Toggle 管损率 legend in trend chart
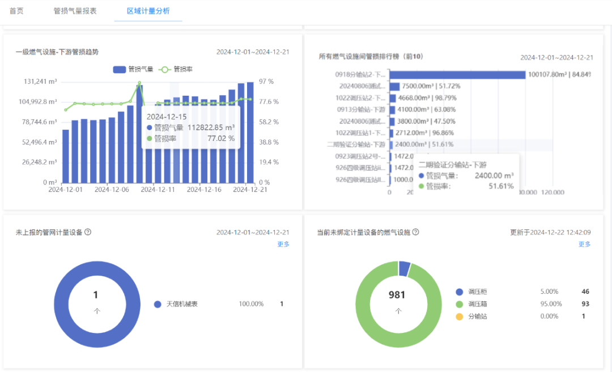Image resolution: width=612 pixels, height=372 pixels. point(176,70)
